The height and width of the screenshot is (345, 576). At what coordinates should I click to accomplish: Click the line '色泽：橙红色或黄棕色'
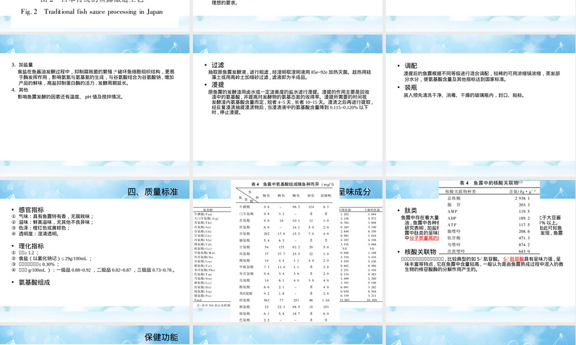point(44,228)
